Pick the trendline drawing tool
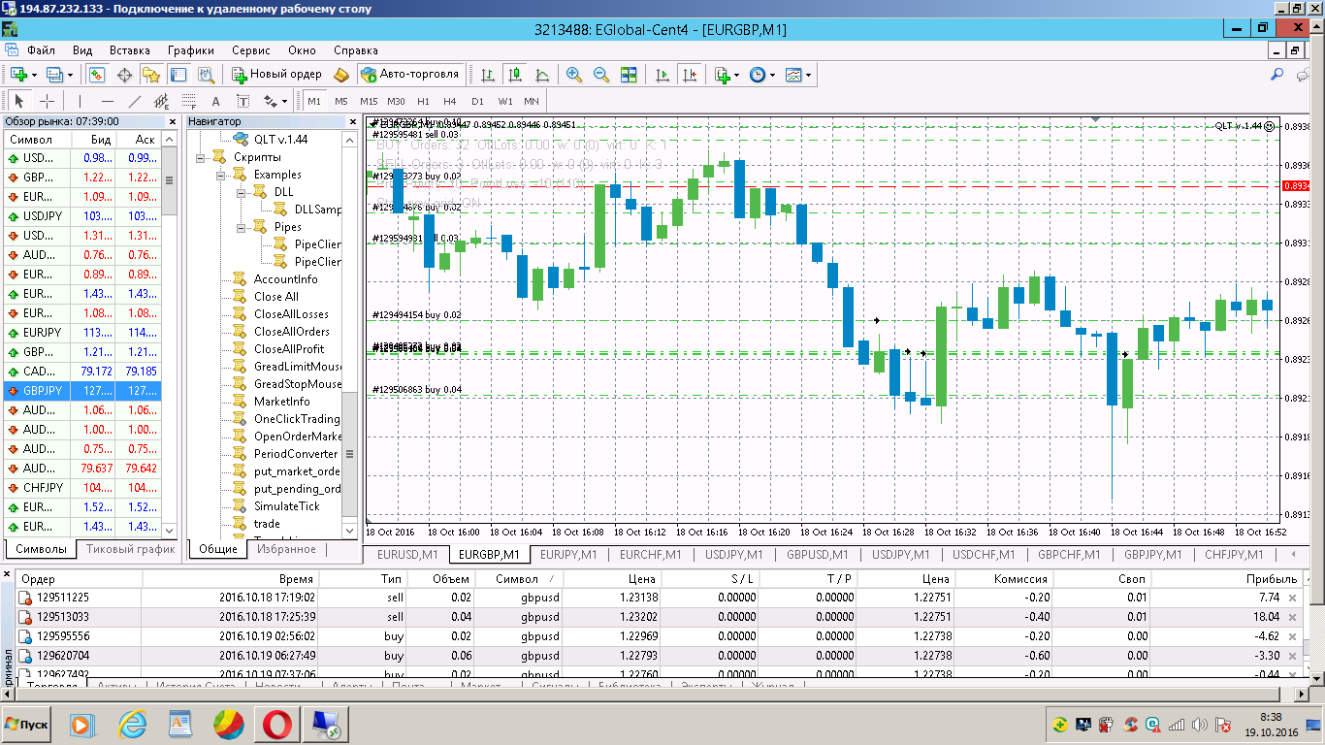The image size is (1325, 745). (135, 101)
